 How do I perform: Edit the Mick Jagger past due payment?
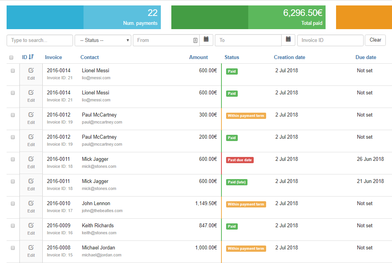coord(31,162)
